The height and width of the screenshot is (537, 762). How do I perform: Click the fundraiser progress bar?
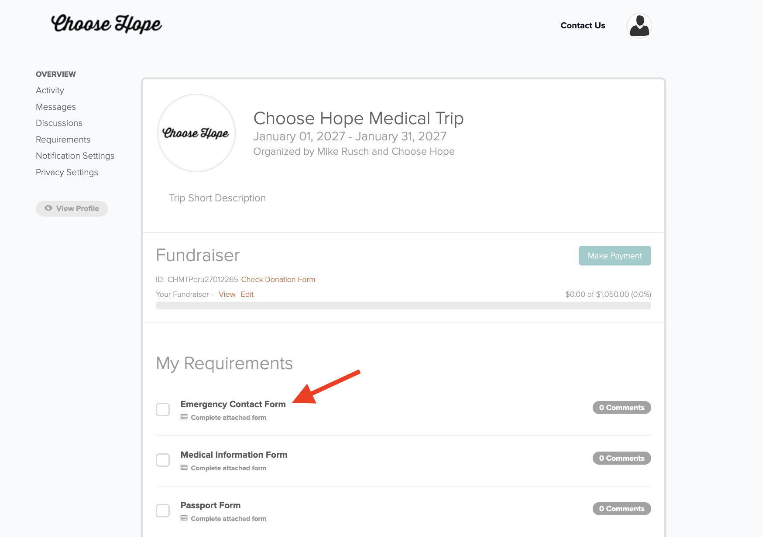[x=403, y=306]
